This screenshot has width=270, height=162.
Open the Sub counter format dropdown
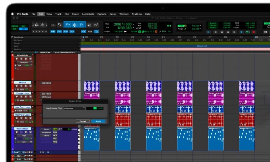point(133,28)
